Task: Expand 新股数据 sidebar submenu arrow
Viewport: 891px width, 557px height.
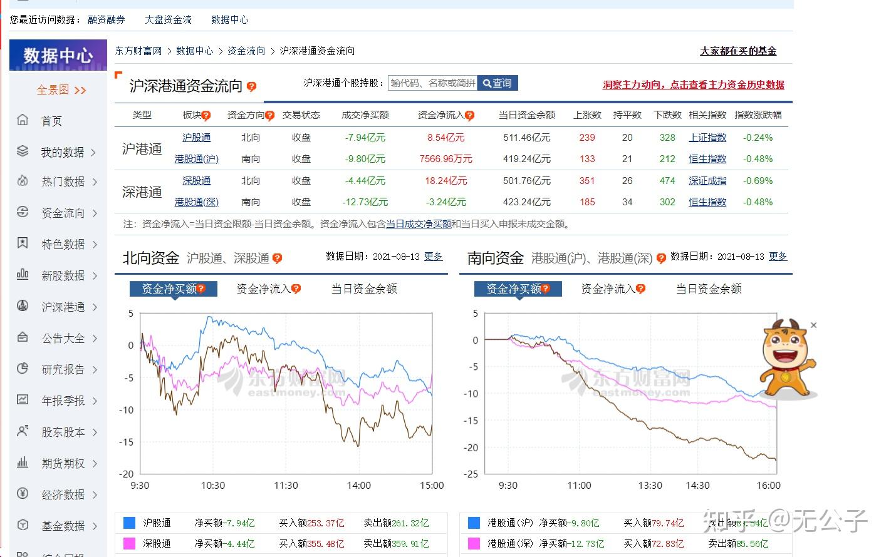Action: pos(95,275)
